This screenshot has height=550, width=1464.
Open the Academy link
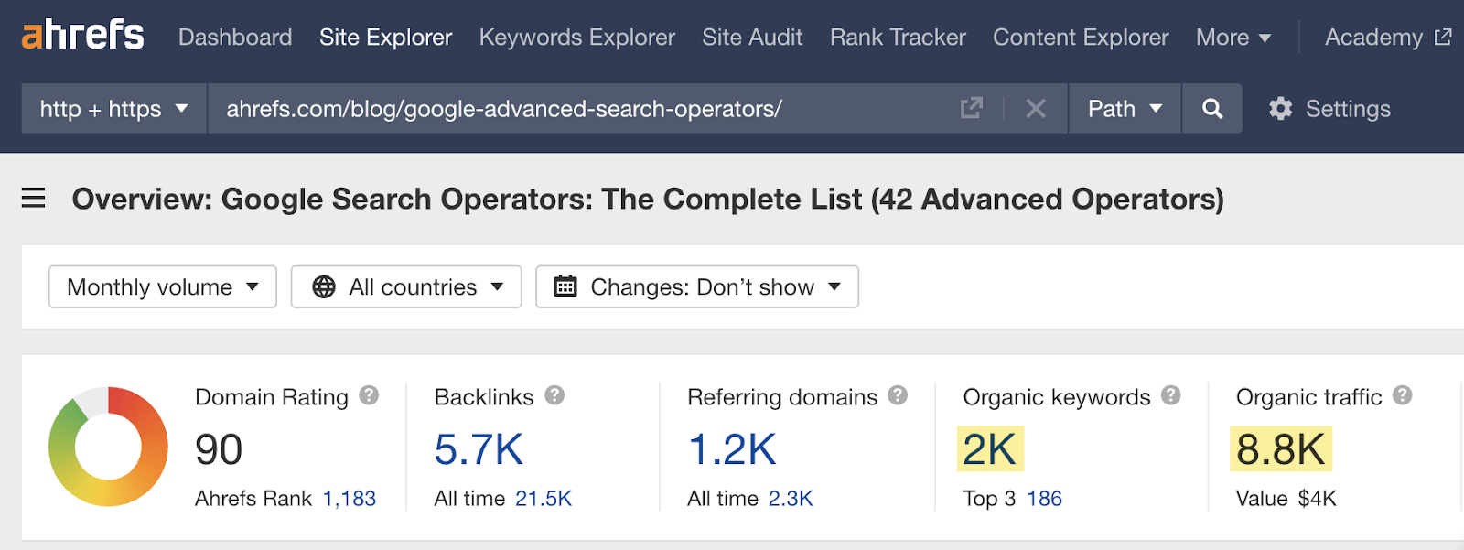[x=1388, y=38]
